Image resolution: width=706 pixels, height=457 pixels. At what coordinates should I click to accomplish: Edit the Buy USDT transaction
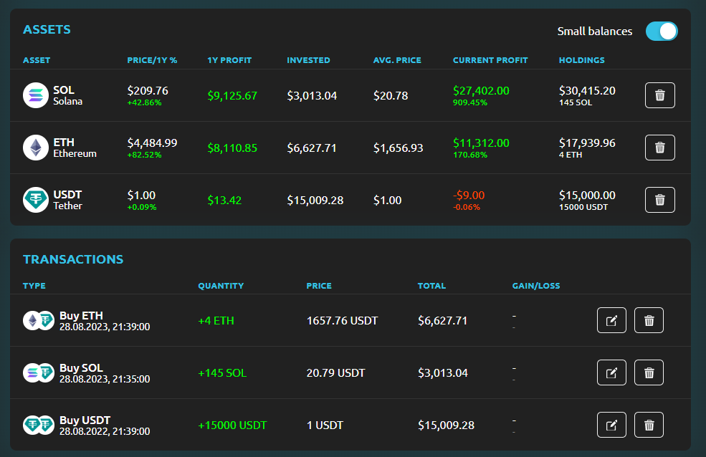(x=611, y=424)
